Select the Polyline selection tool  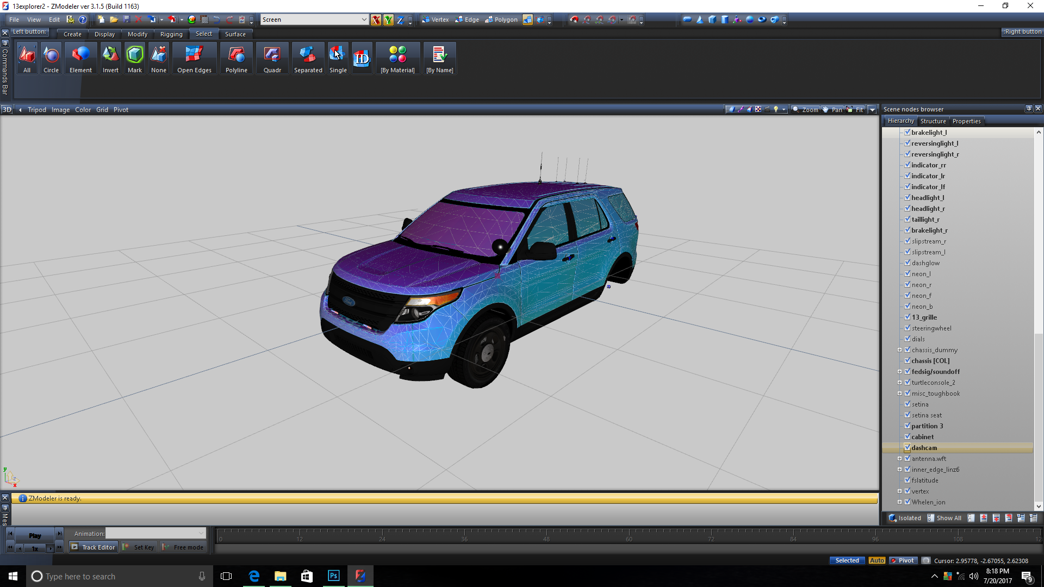[236, 59]
